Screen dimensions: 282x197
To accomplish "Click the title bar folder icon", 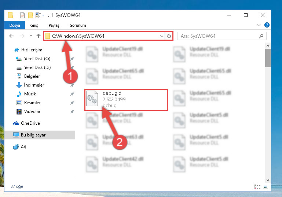I will point(10,15).
